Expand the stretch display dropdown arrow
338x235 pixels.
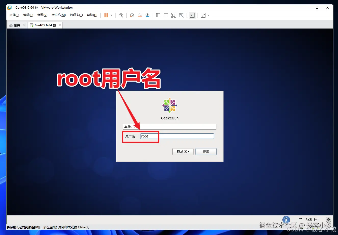[x=209, y=15]
